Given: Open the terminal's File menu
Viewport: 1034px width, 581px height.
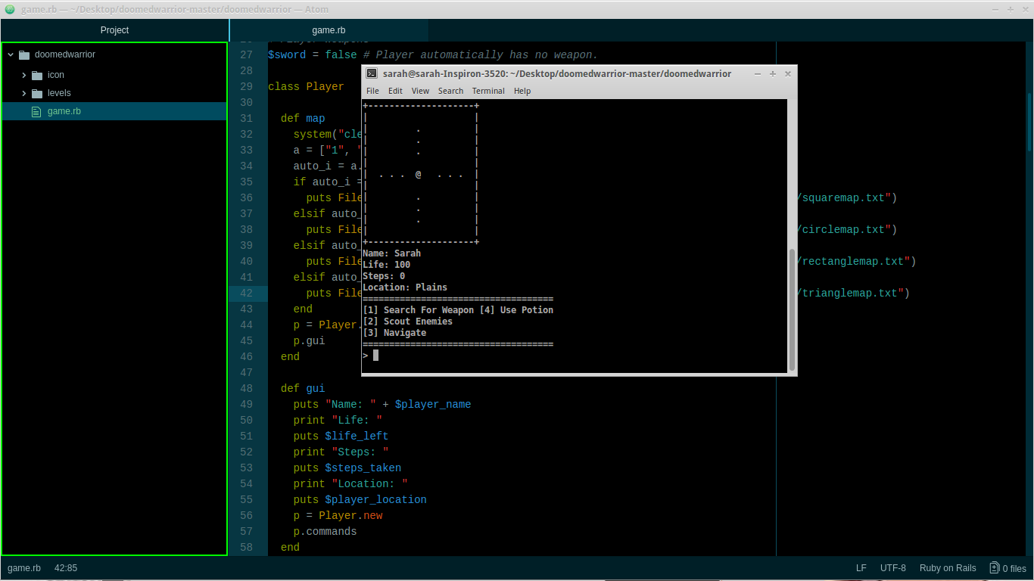Looking at the screenshot, I should pyautogui.click(x=372, y=91).
